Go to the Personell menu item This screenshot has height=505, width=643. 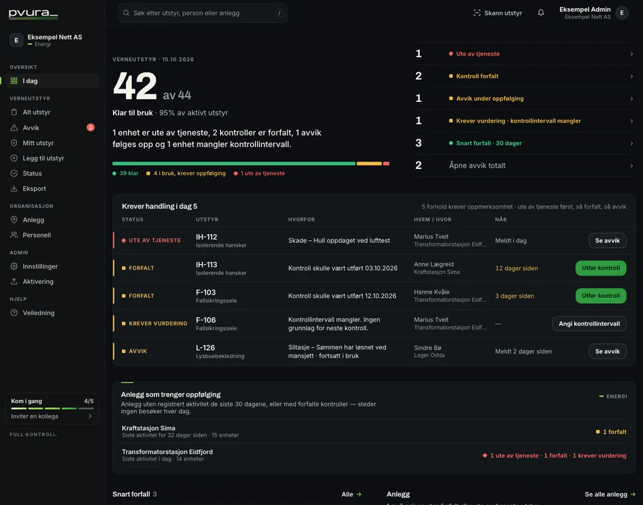(x=52, y=235)
